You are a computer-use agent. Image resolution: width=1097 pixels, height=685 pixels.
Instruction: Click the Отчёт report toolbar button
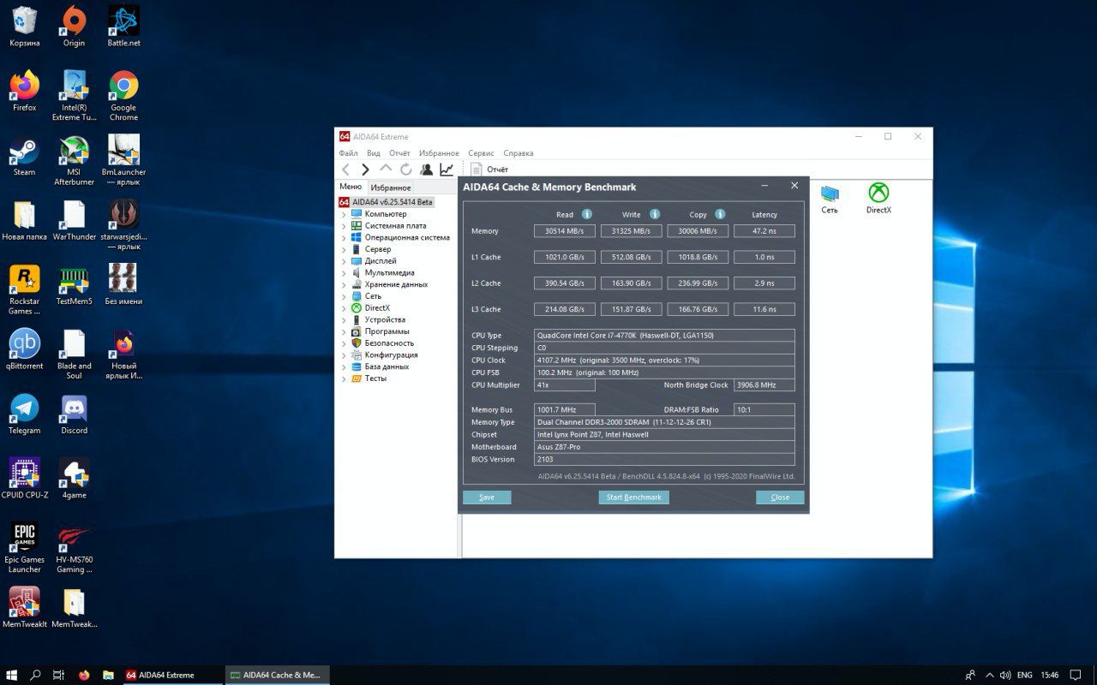(489, 170)
